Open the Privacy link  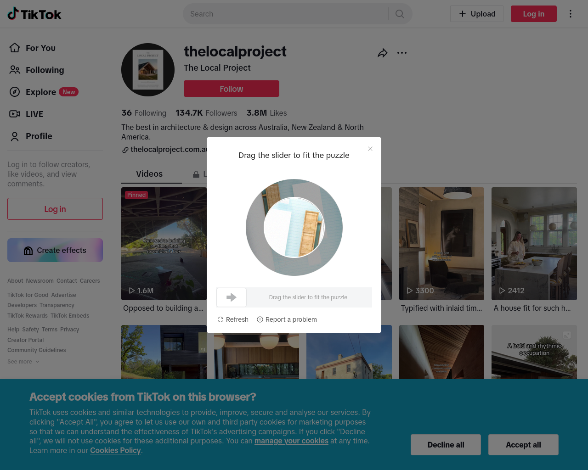point(70,330)
